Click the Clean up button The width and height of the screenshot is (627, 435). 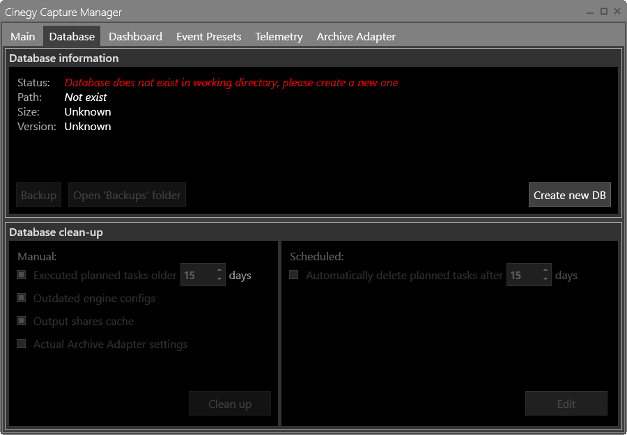(230, 403)
